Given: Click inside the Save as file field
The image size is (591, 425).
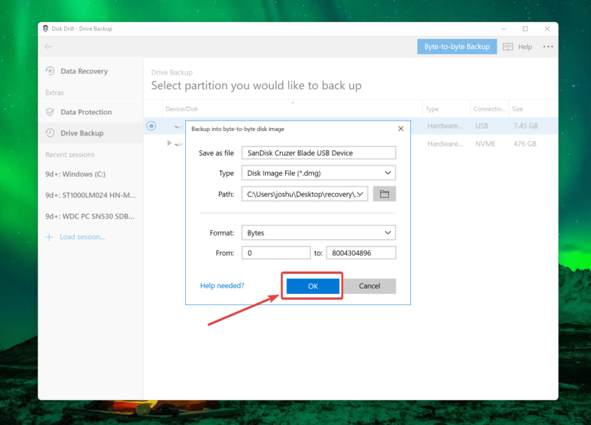Looking at the screenshot, I should pos(318,152).
